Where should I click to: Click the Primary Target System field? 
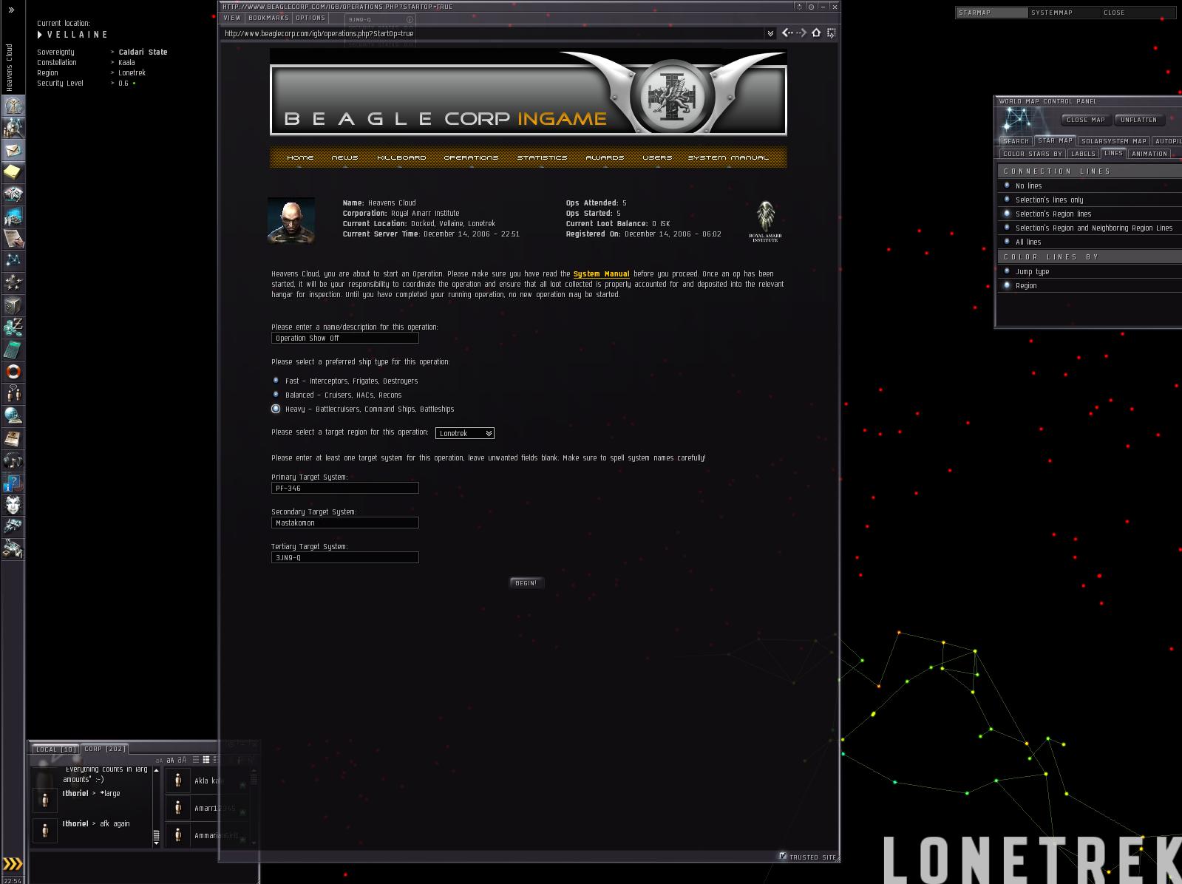coord(345,488)
